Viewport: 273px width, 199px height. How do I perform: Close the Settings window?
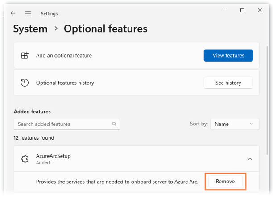260,11
